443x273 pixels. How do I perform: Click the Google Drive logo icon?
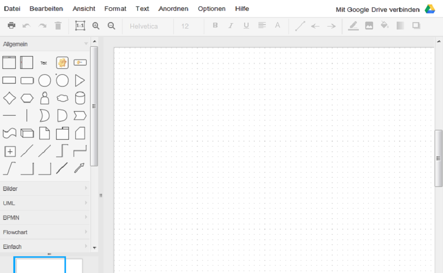click(430, 9)
